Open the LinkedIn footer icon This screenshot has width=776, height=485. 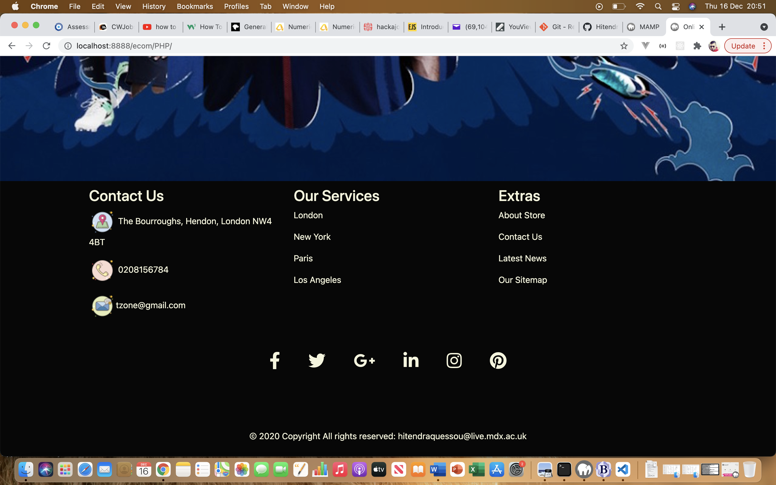(x=411, y=361)
